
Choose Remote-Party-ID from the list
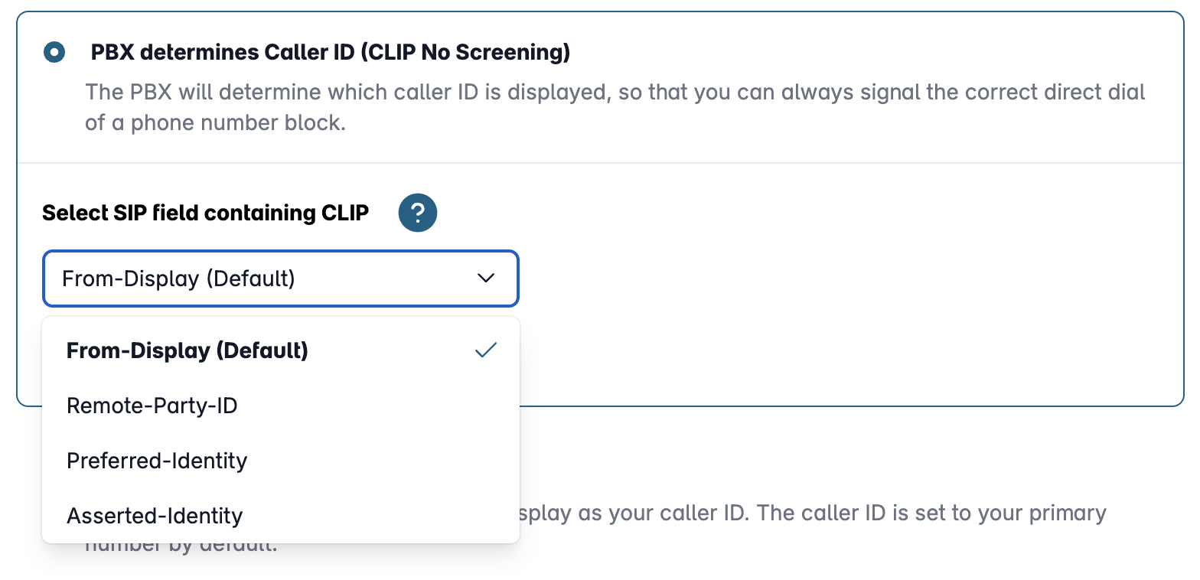281,406
